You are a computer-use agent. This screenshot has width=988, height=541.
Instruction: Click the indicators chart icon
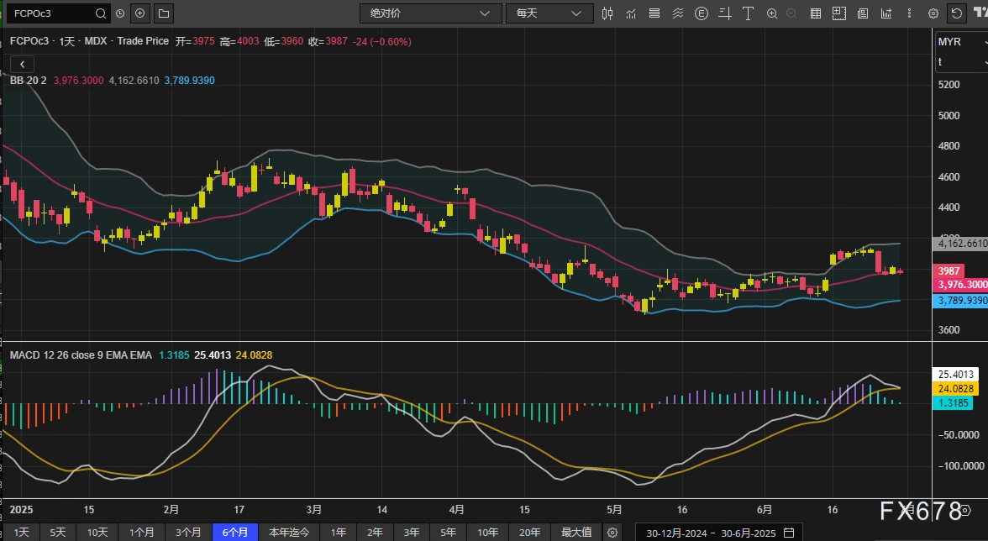click(631, 13)
